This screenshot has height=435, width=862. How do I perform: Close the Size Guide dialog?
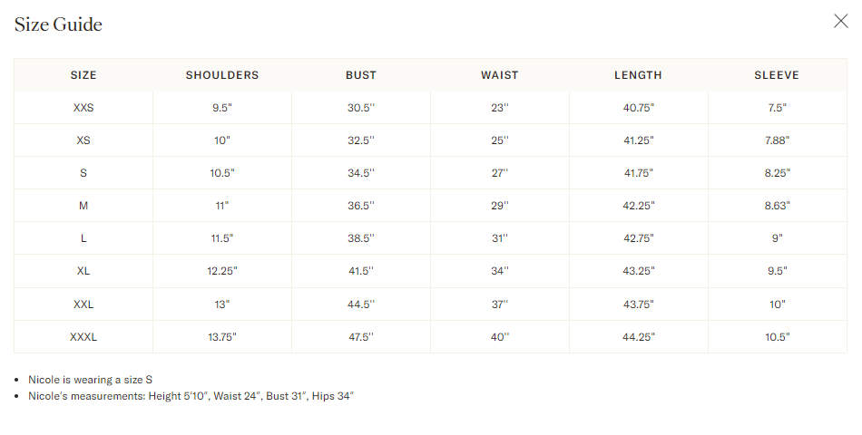pos(840,22)
